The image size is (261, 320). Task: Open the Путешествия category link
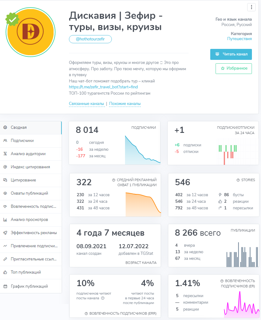coord(239,39)
